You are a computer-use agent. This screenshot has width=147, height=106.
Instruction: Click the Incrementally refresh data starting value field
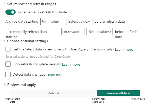click(73, 32)
